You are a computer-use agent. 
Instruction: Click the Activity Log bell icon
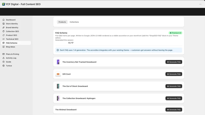pos(4,58)
